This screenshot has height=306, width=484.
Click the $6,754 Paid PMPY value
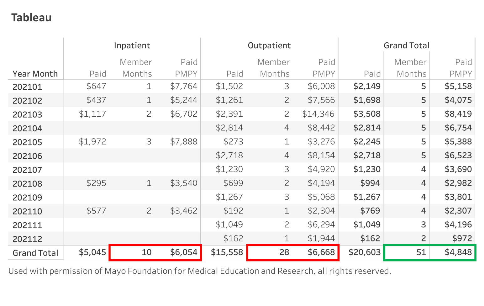[458, 128]
